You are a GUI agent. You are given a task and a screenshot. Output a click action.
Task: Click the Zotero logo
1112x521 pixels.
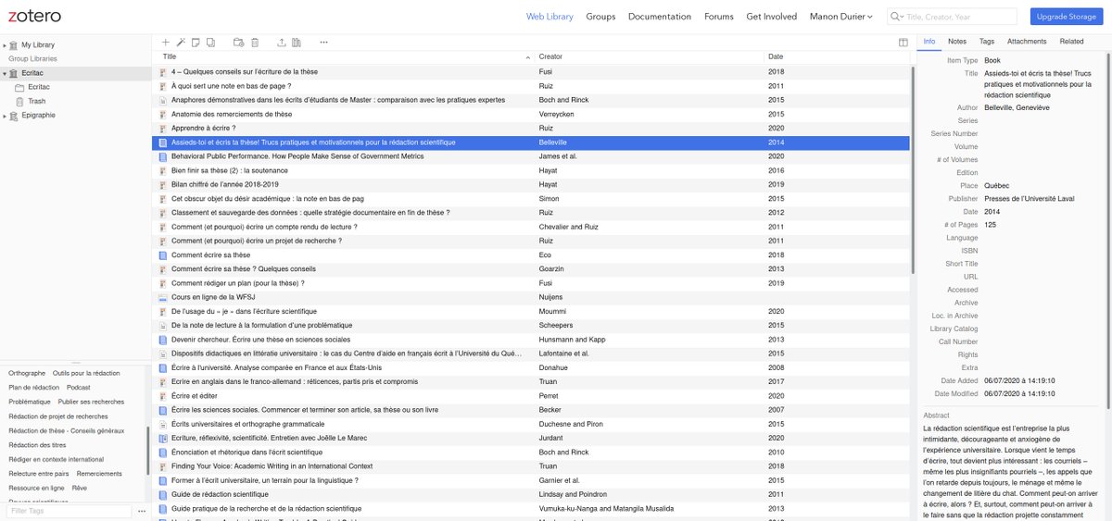click(36, 16)
